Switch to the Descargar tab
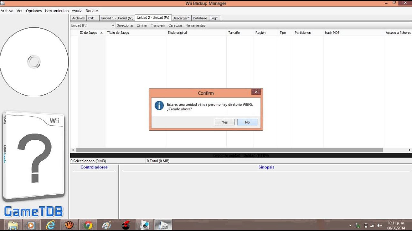Image resolution: width=412 pixels, height=231 pixels. point(181,18)
